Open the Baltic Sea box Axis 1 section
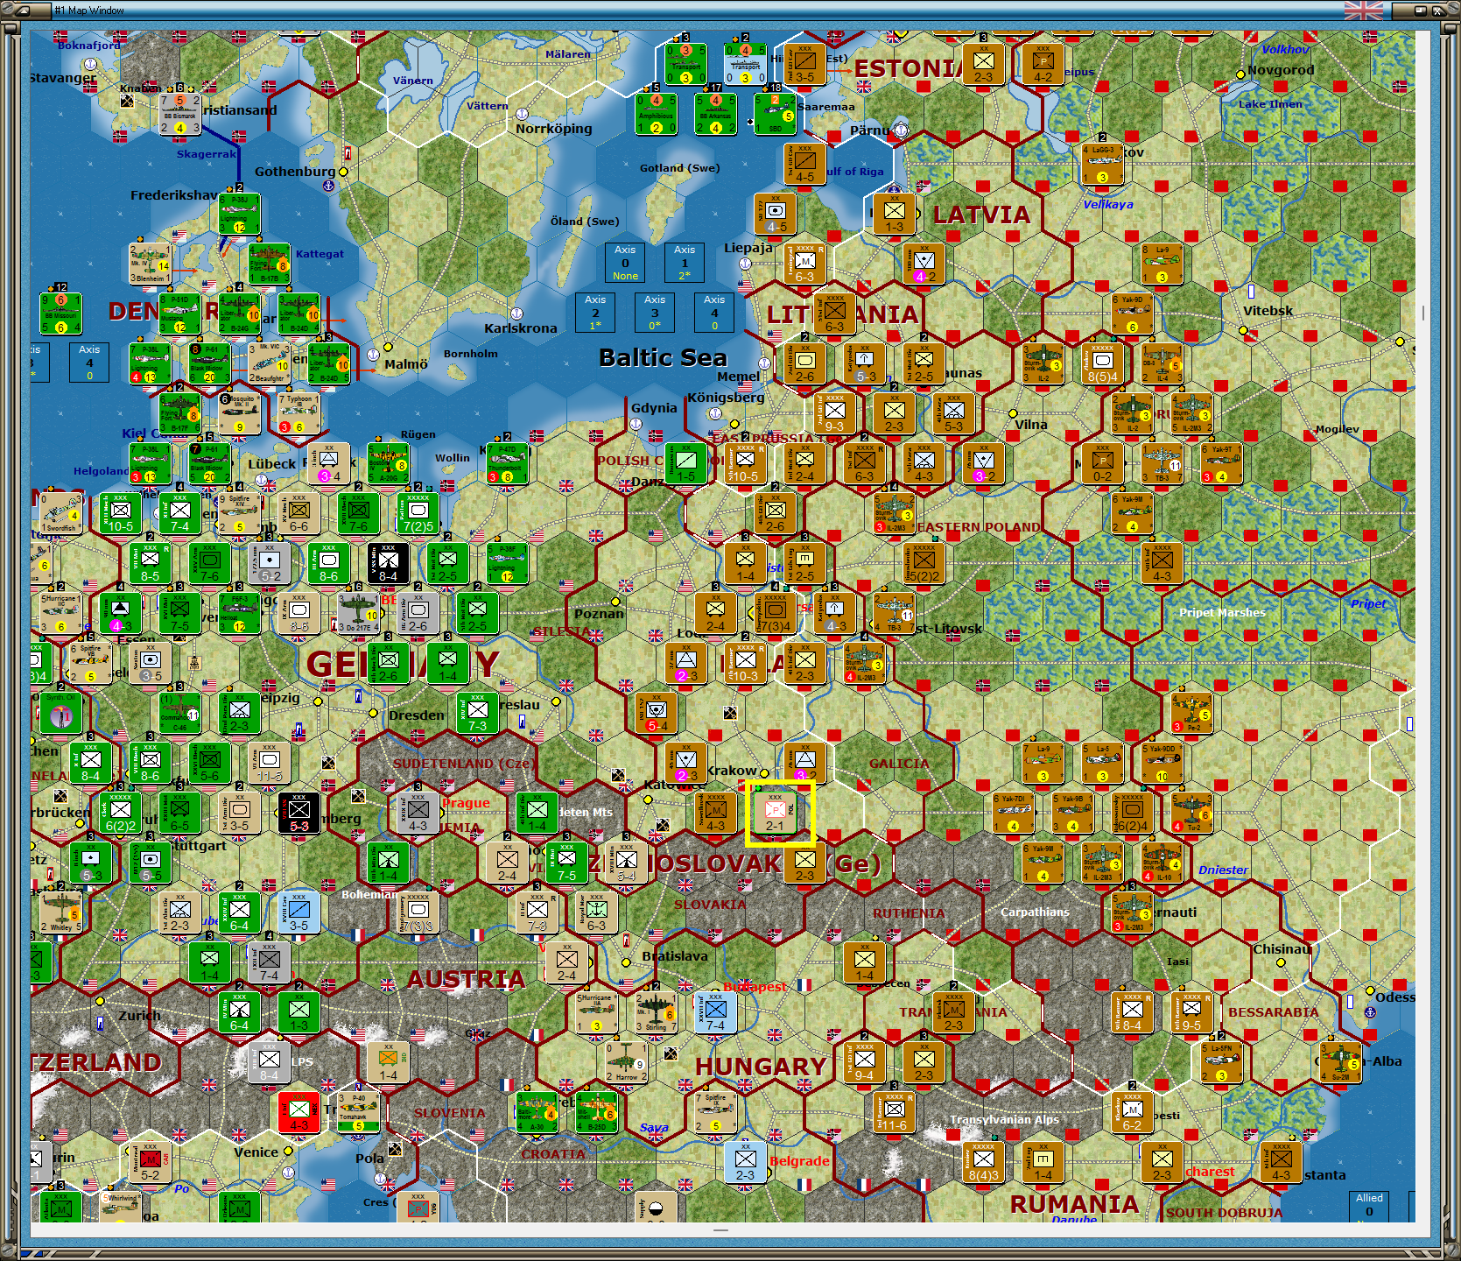The image size is (1461, 1261). (685, 264)
